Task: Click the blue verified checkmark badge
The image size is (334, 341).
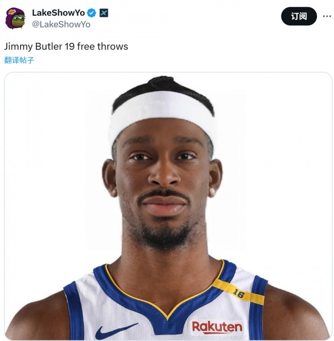Action: click(91, 13)
